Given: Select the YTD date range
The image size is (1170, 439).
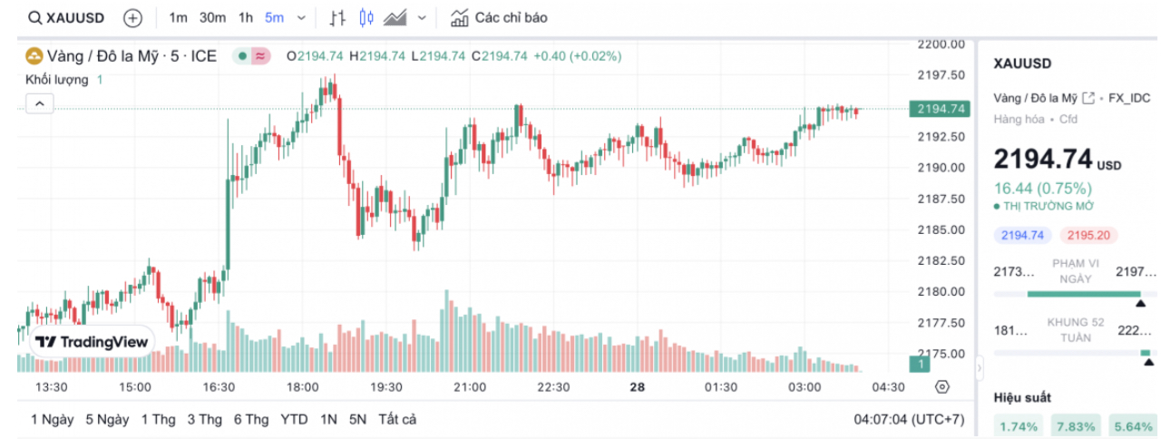Looking at the screenshot, I should tap(294, 419).
